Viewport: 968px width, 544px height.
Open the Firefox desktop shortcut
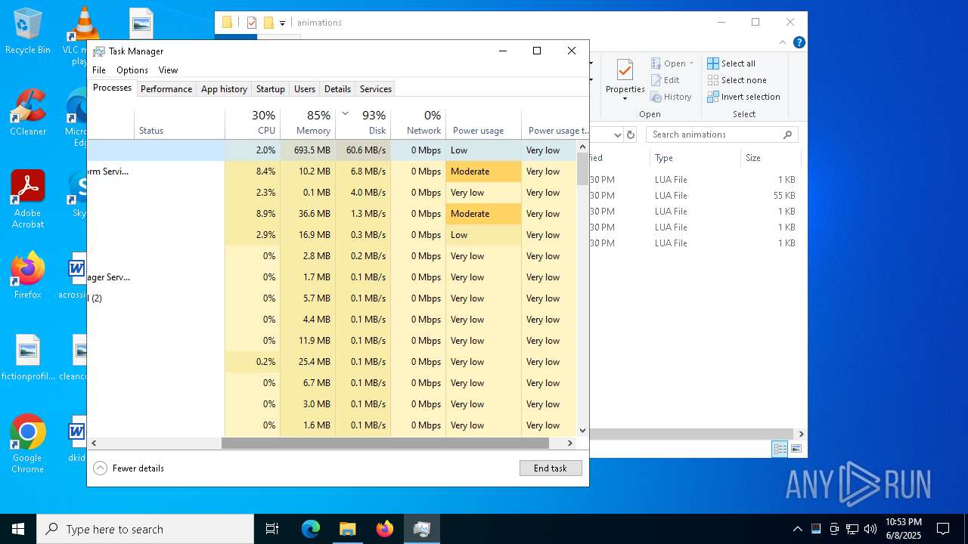click(28, 276)
